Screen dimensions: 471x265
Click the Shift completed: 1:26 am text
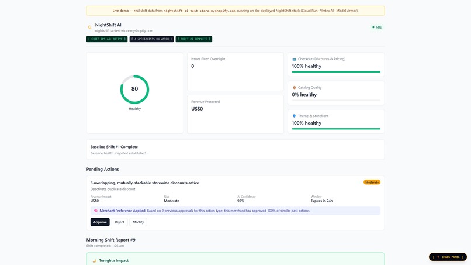pyautogui.click(x=105, y=246)
